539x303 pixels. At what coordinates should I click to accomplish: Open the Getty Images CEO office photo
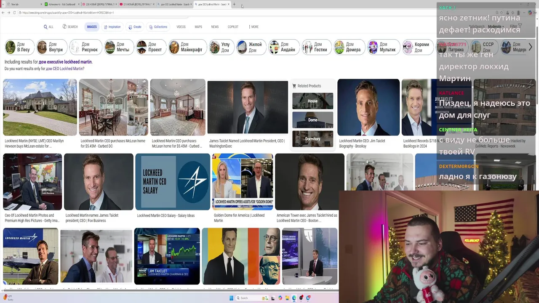point(32,182)
